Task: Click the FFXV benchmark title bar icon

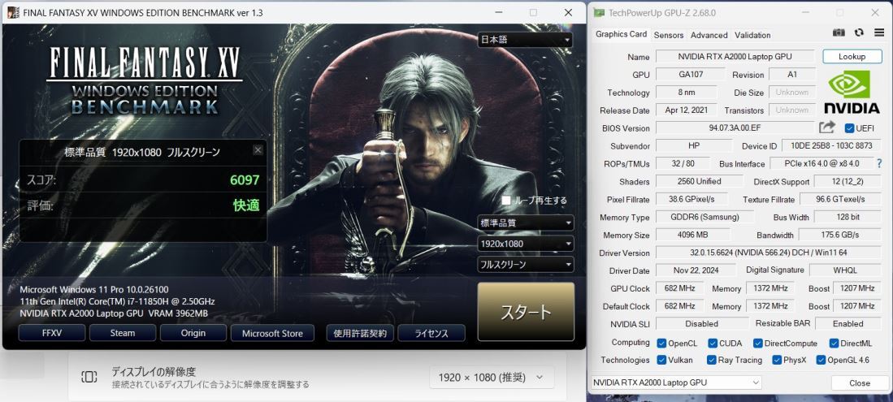Action: tap(12, 12)
